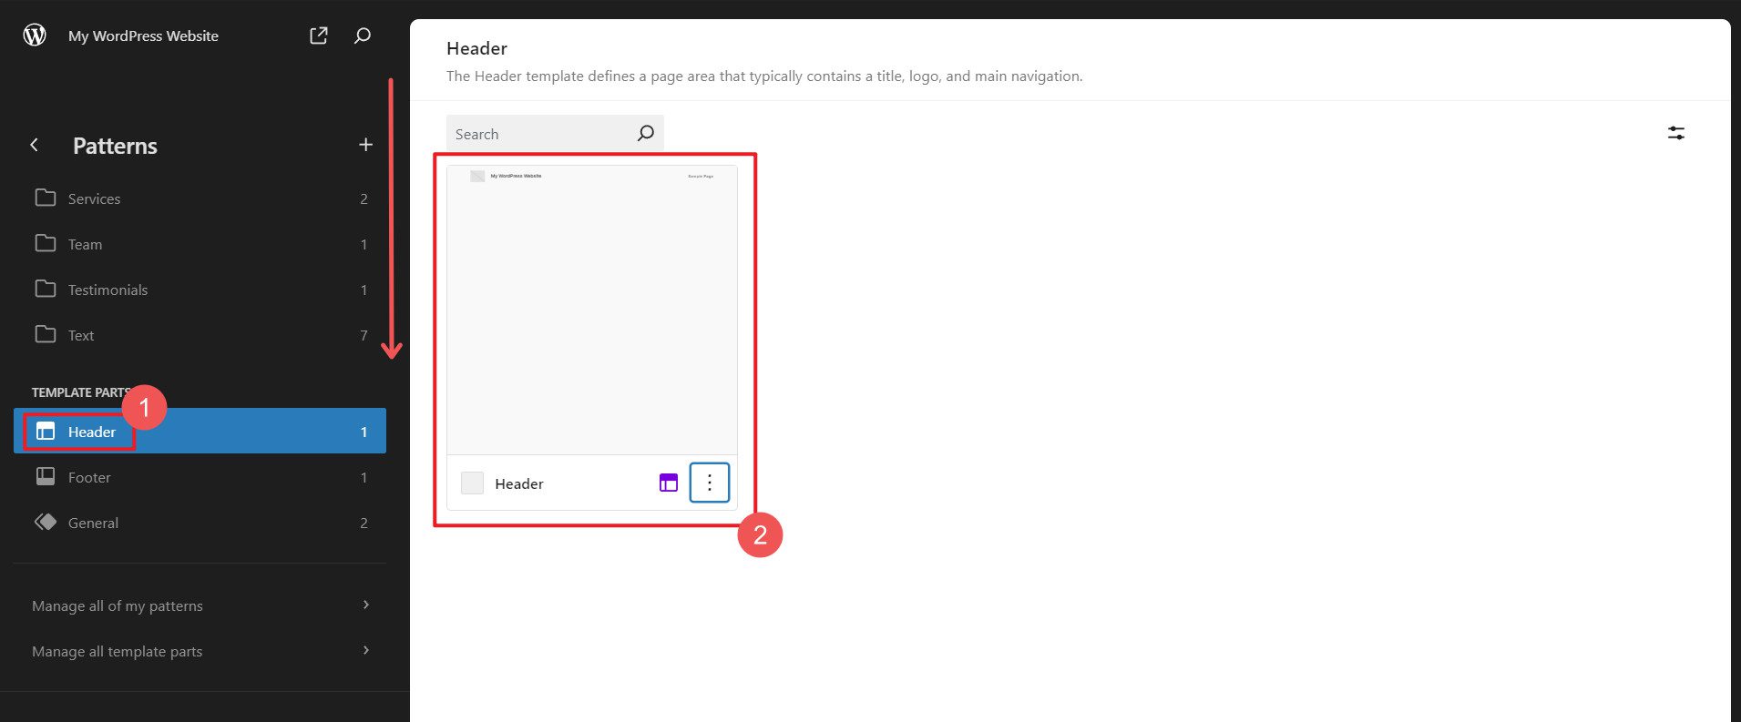1741x722 pixels.
Task: Expand Manage all template parts
Action: (x=200, y=651)
